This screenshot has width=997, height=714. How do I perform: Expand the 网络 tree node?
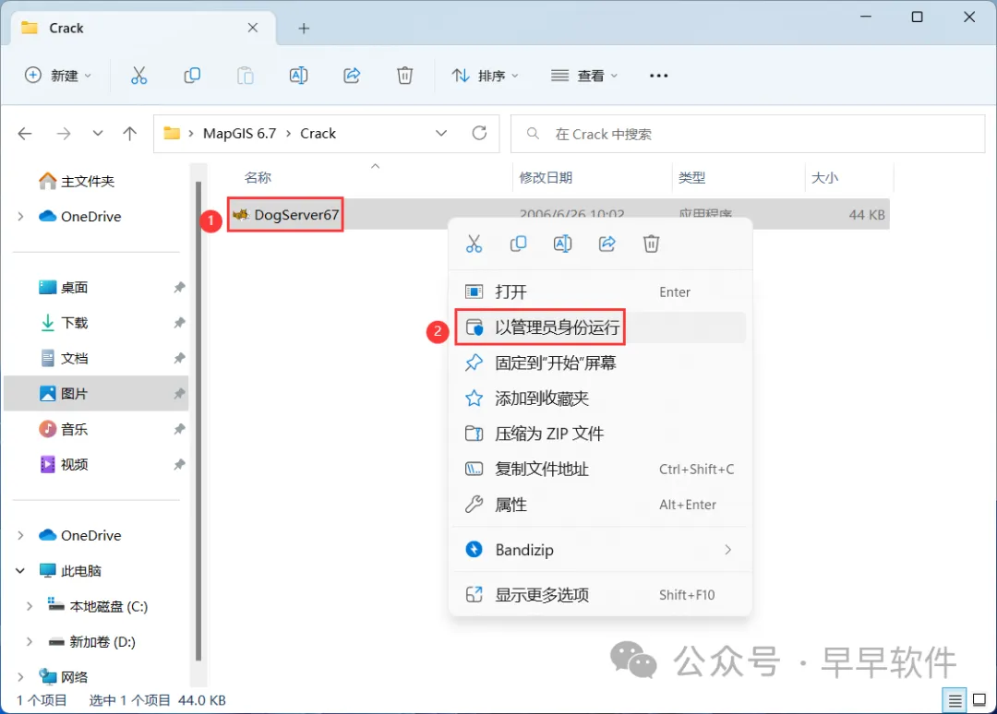pyautogui.click(x=20, y=677)
